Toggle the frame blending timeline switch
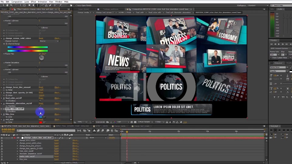Image resolution: width=292 pixels, height=164 pixels. 98,131
